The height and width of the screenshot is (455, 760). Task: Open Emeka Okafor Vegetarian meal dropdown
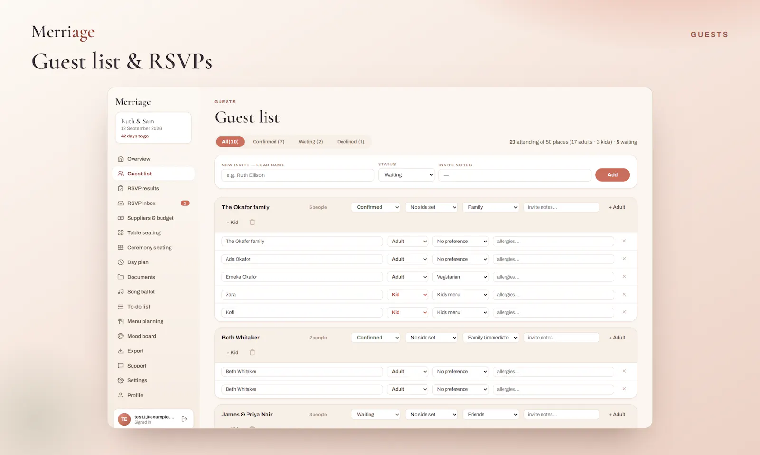click(460, 277)
